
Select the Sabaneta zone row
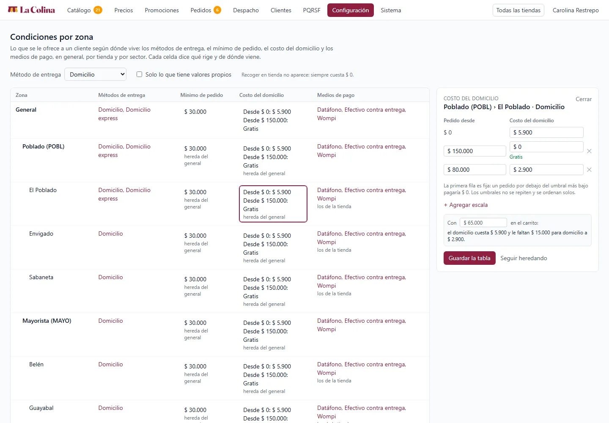pyautogui.click(x=219, y=291)
